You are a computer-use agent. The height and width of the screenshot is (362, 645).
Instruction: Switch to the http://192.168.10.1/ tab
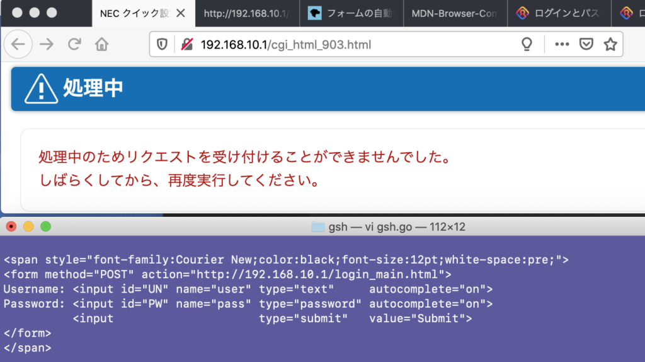coord(246,13)
